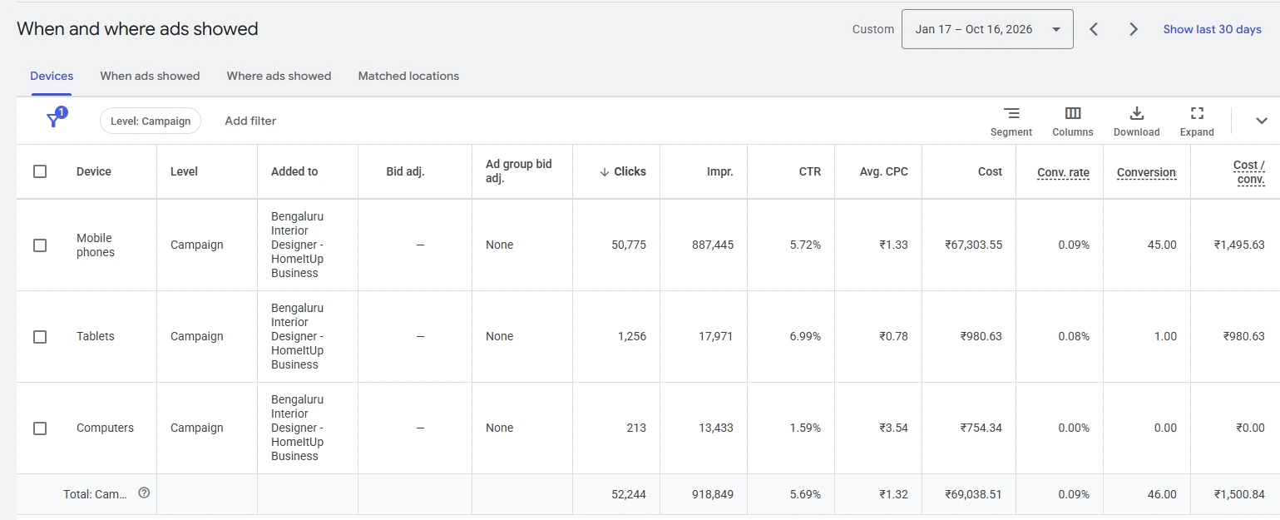The image size is (1280, 520).
Task: Select the Mobile phones row checkbox
Action: [x=40, y=245]
